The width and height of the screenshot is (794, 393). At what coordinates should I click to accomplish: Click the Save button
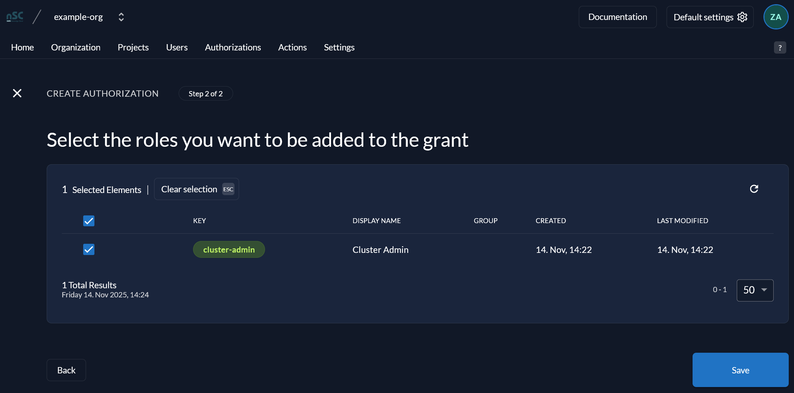740,370
